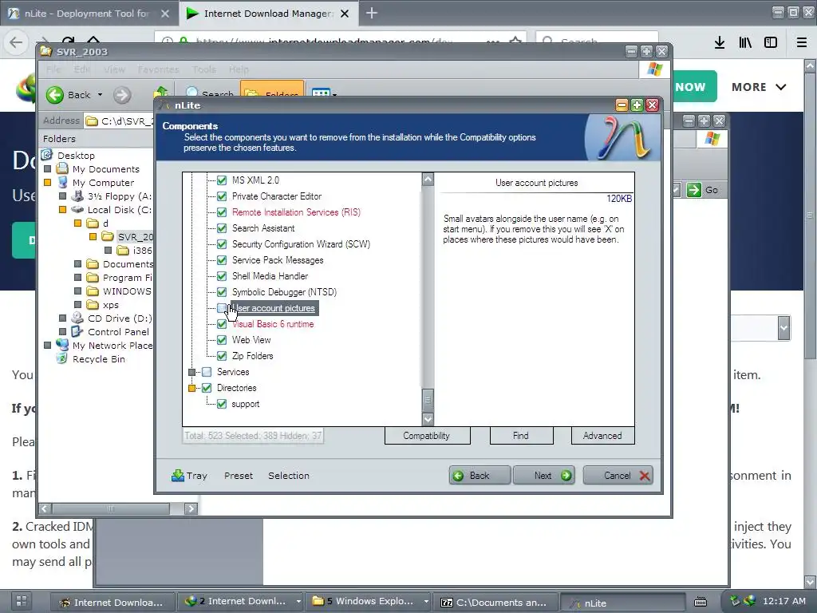Toggle Visual Basic 6 runtime checkbox
The width and height of the screenshot is (817, 613).
[x=222, y=324]
